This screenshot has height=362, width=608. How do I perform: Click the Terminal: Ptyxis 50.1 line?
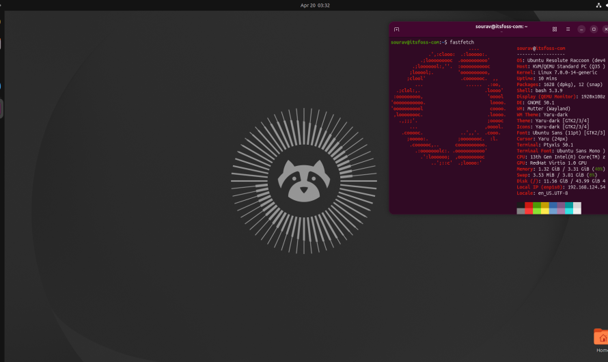(x=544, y=145)
